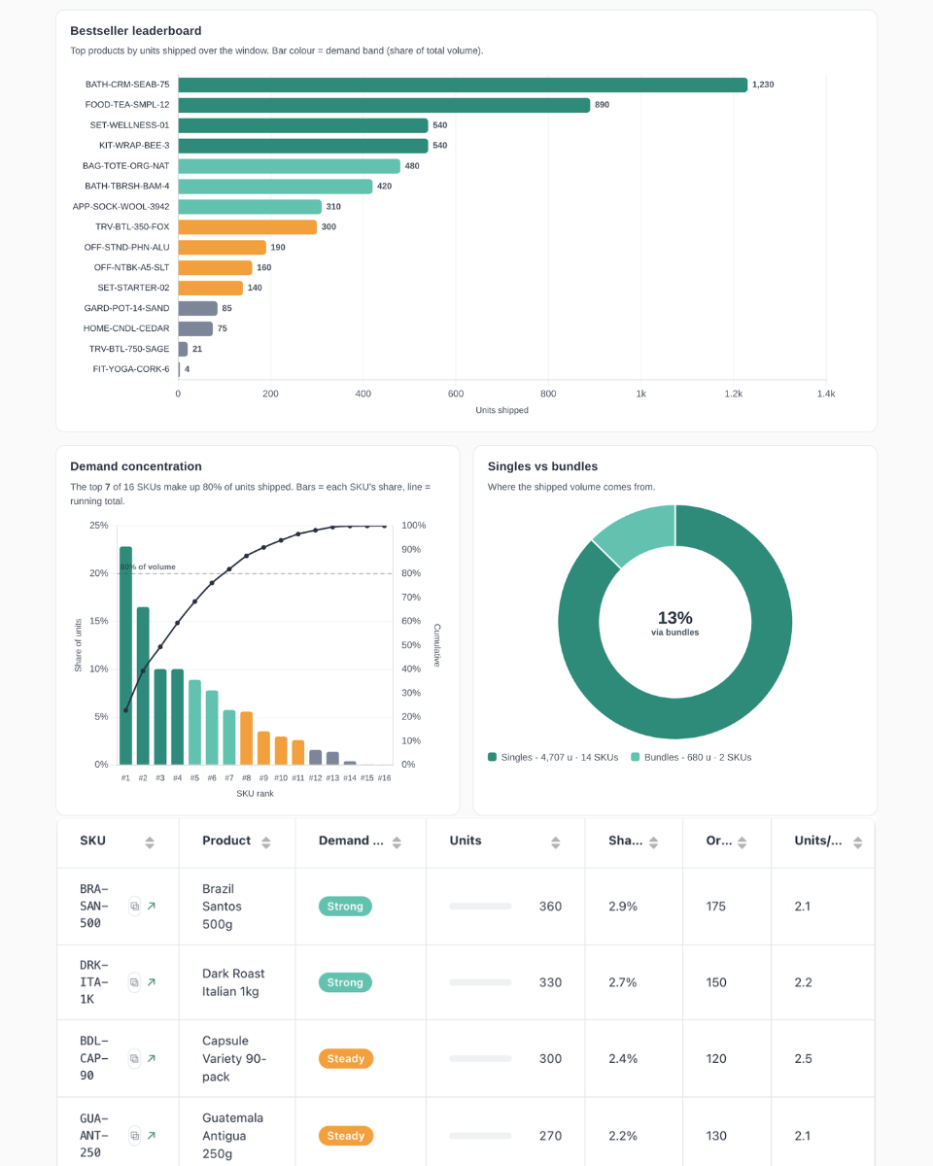Click the '80% of volume' threshold label
Screen dimensions: 933x1166
[148, 566]
